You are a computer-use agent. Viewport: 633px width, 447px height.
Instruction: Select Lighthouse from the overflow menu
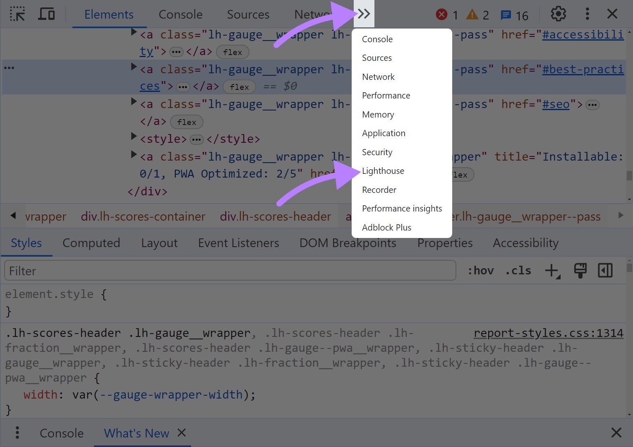[x=383, y=171]
